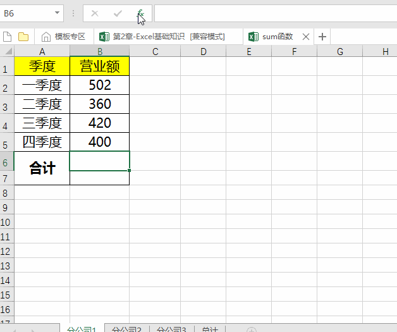Expand the Name Box dropdown arrow
This screenshot has height=332, width=397.
point(58,13)
